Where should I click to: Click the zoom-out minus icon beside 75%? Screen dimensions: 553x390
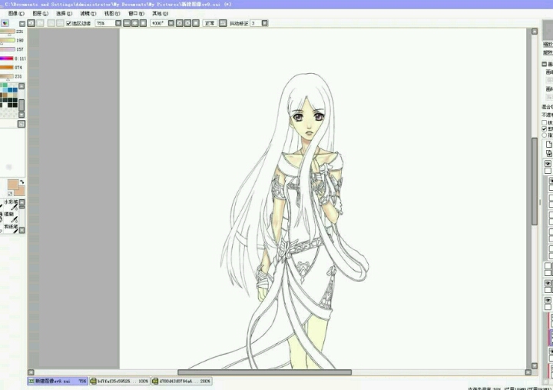[127, 23]
